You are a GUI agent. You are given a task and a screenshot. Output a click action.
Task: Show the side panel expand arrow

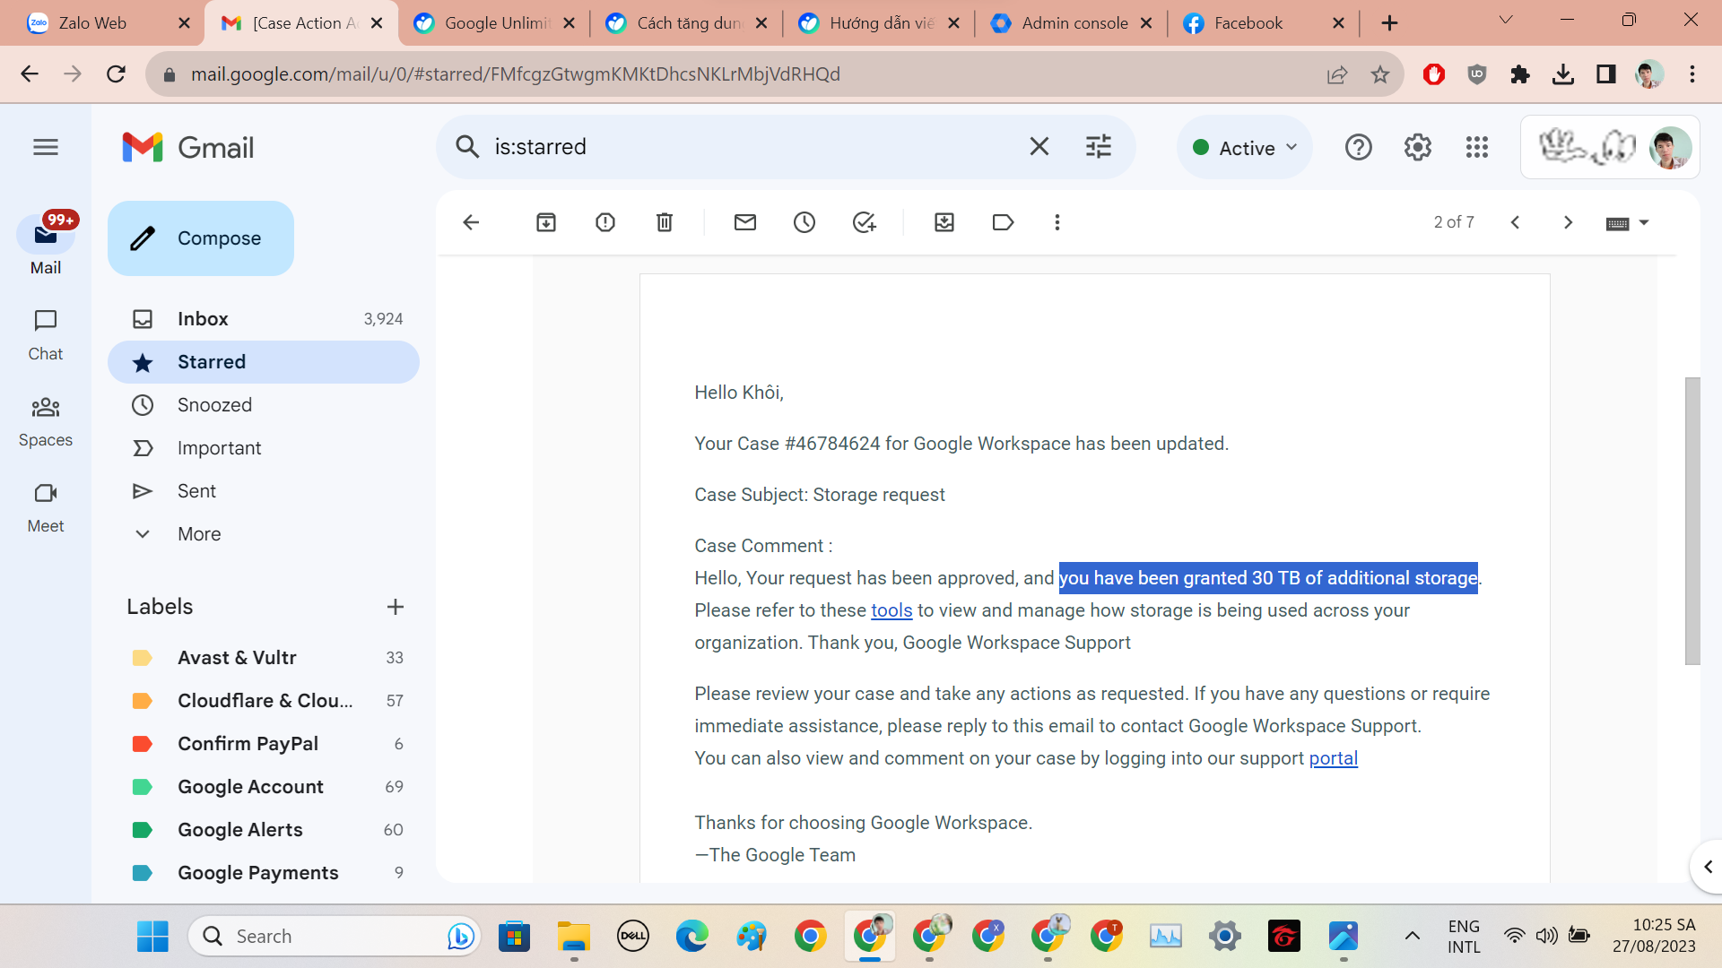1708,867
